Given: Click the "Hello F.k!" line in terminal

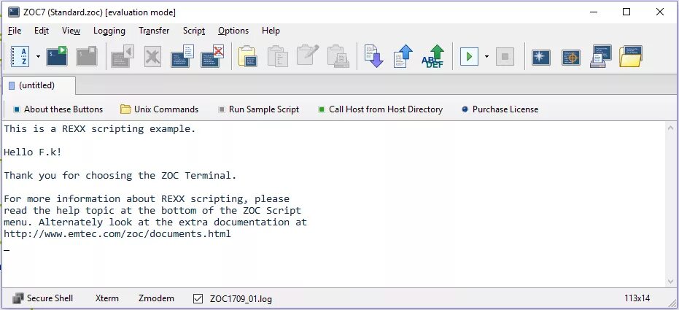Looking at the screenshot, I should tap(33, 152).
